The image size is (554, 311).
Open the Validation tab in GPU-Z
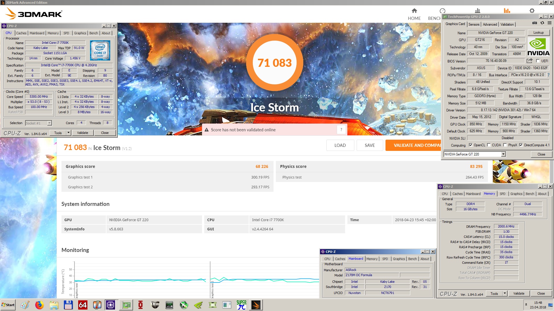(507, 24)
